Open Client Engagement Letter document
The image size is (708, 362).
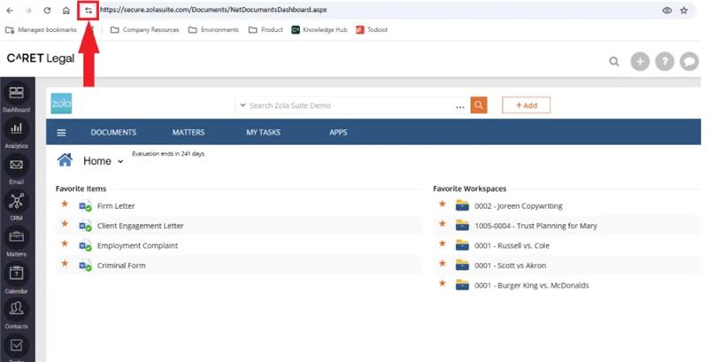point(141,226)
